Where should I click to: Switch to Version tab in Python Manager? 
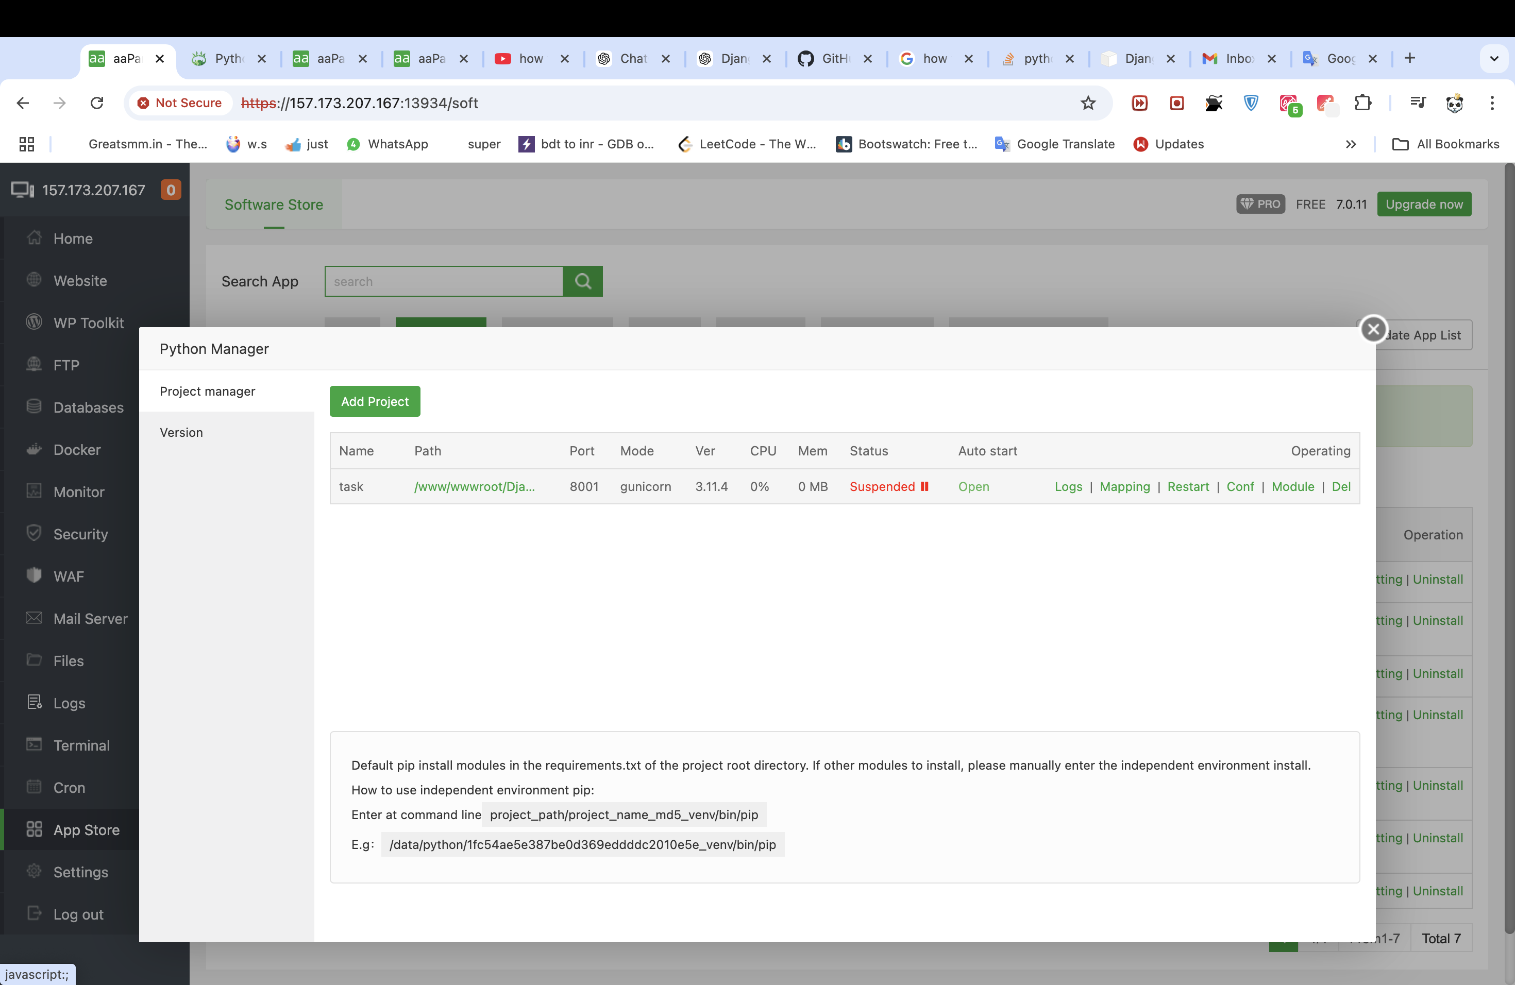click(x=181, y=432)
